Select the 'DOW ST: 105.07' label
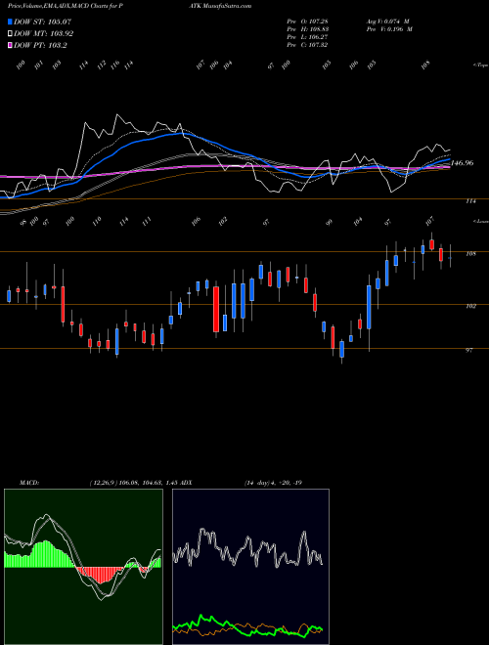 [42, 21]
